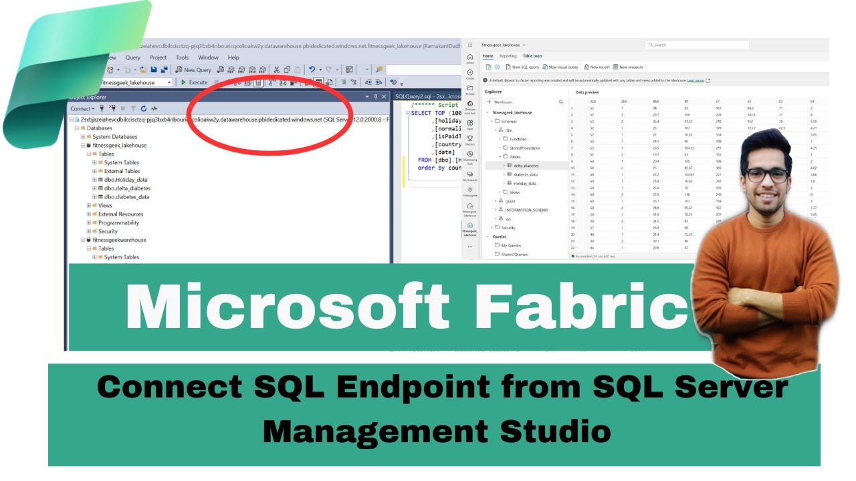The width and height of the screenshot is (856, 481).
Task: Click the Workspaces icon in the Fabric sidebar
Action: pos(470,176)
